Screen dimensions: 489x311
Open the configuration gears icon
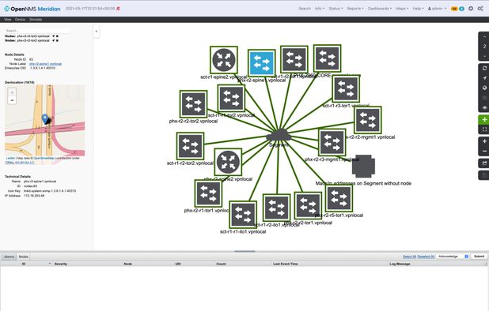(480, 9)
